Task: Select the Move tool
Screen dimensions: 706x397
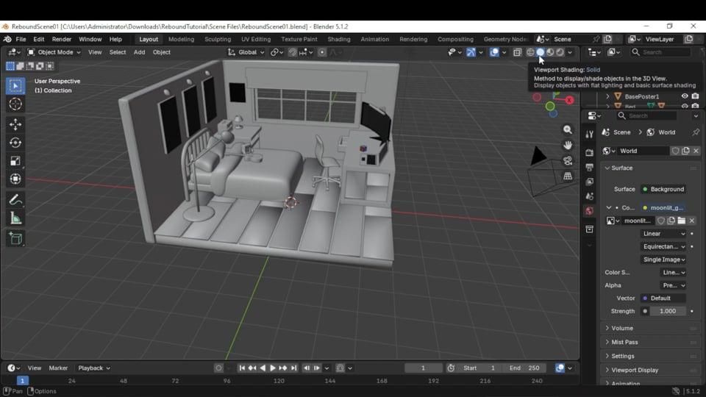Action: pos(15,124)
